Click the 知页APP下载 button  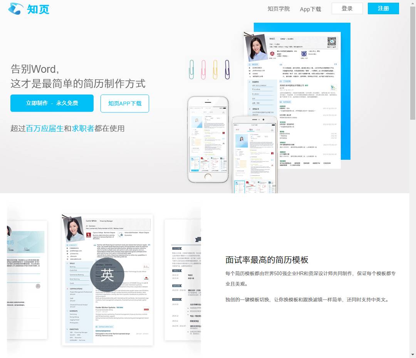tap(124, 103)
